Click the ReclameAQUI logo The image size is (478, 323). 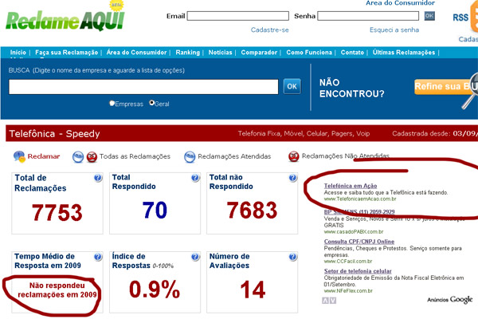[65, 20]
